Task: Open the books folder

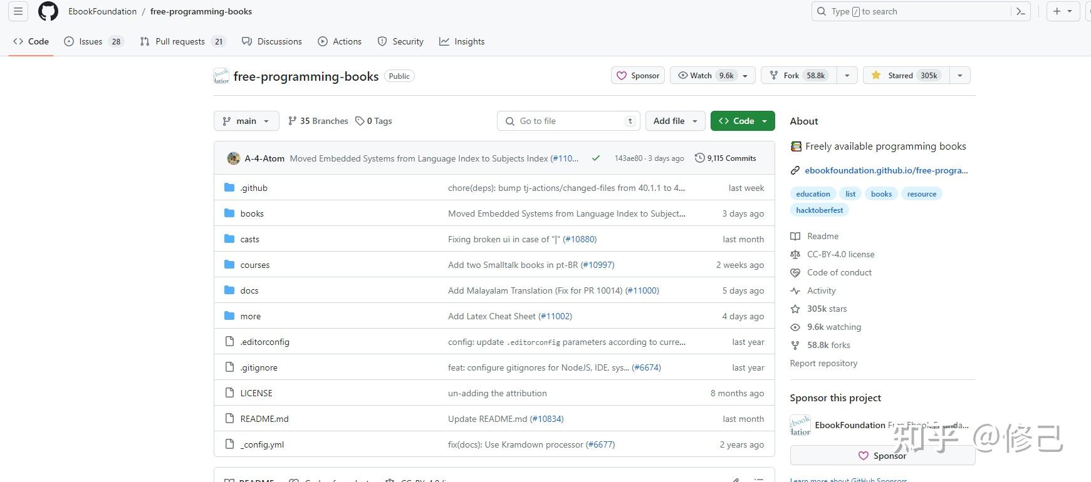Action: (x=252, y=213)
